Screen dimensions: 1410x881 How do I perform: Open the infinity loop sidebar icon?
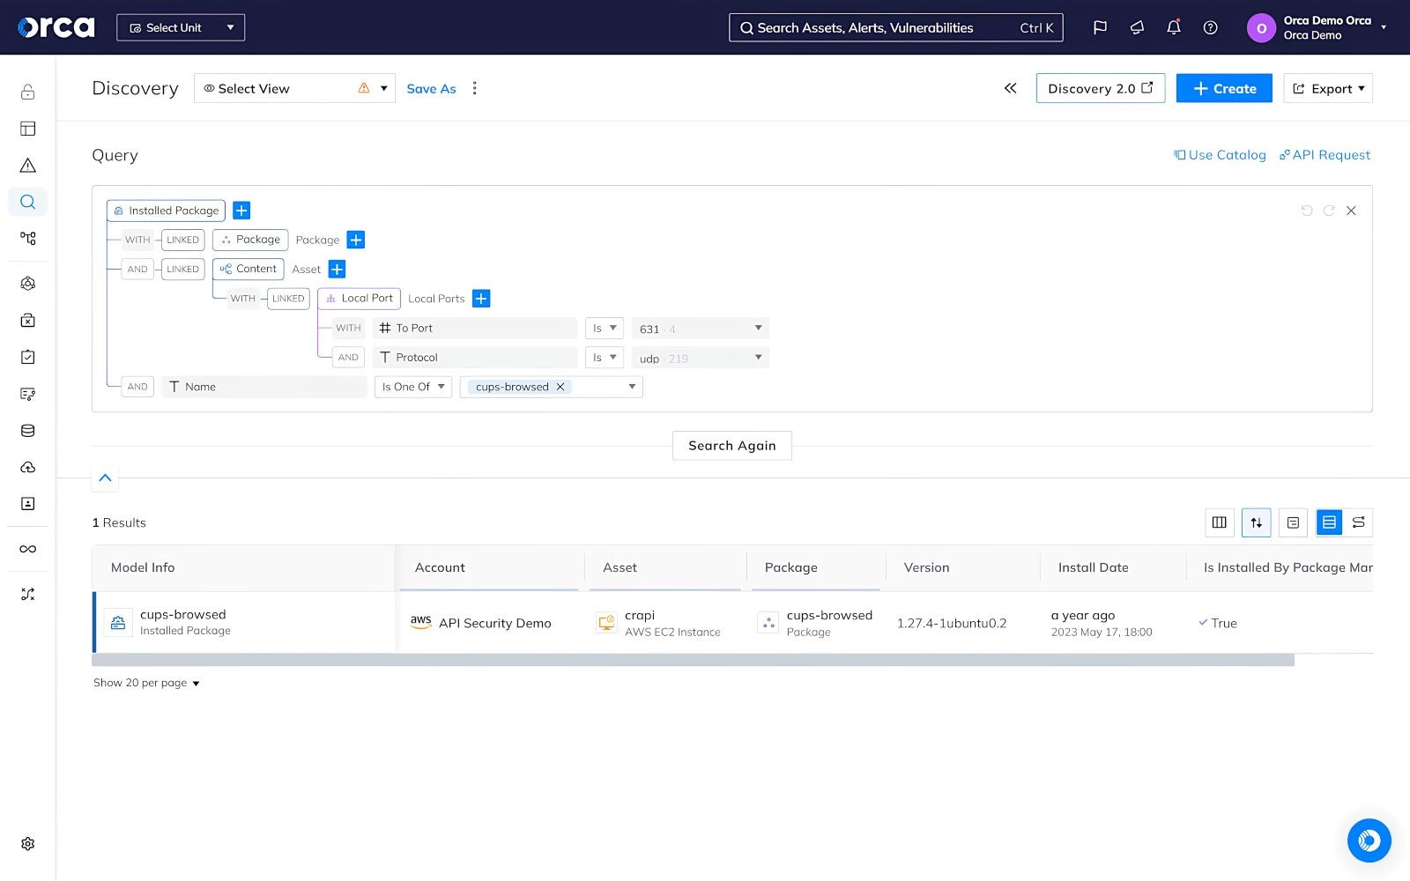(28, 549)
